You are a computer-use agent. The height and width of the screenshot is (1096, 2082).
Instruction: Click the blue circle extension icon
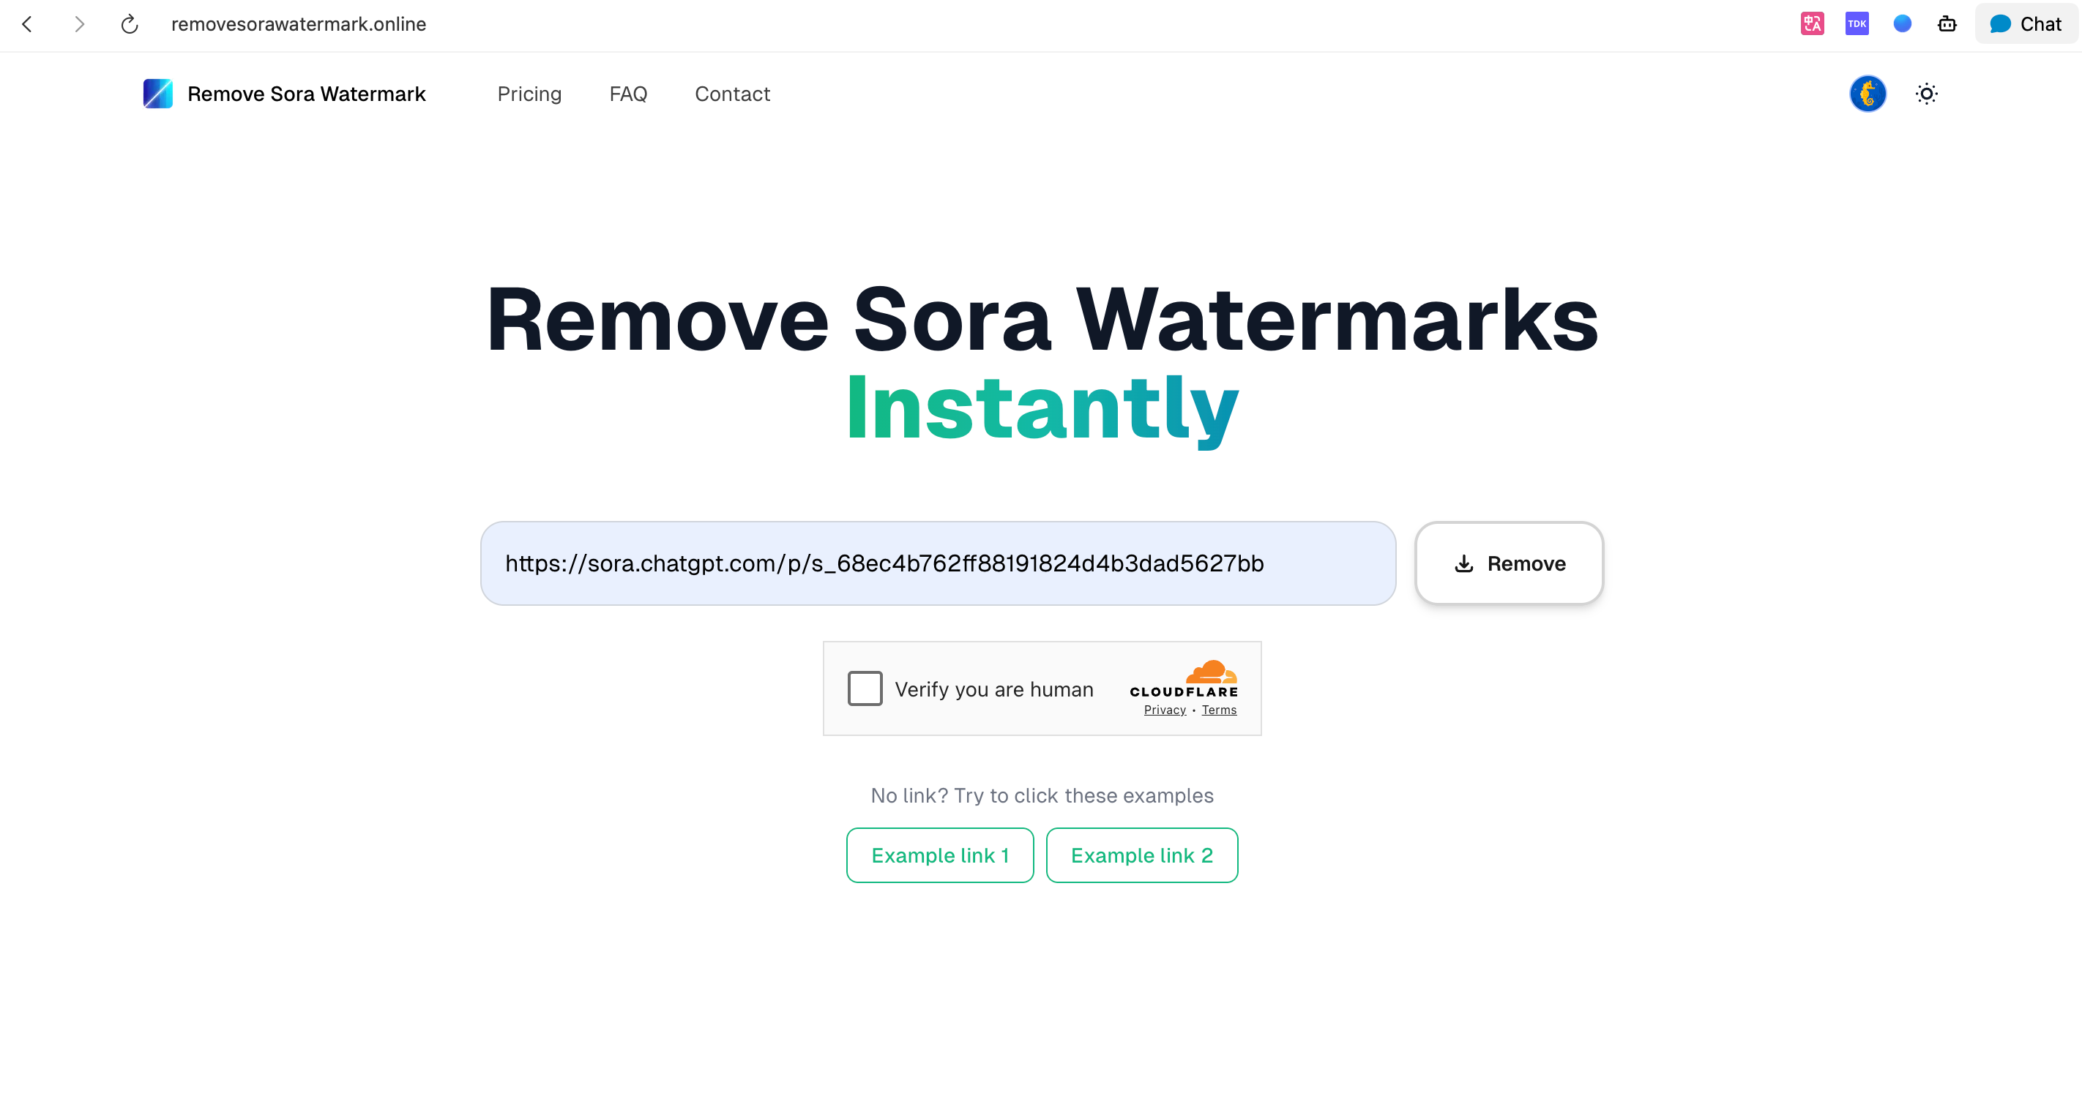pyautogui.click(x=1902, y=24)
